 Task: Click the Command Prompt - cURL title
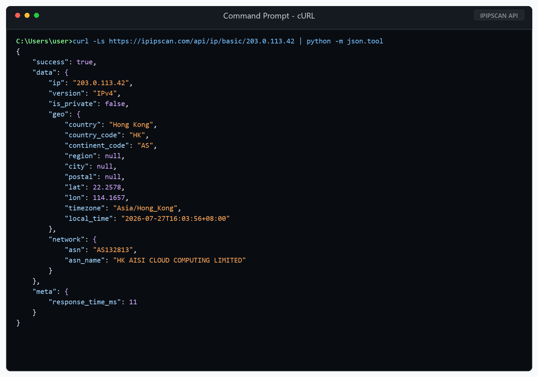coord(269,16)
